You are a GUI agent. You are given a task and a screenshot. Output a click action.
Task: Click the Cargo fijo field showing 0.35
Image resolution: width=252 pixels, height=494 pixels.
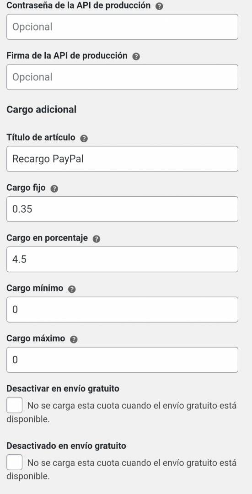pyautogui.click(x=122, y=209)
